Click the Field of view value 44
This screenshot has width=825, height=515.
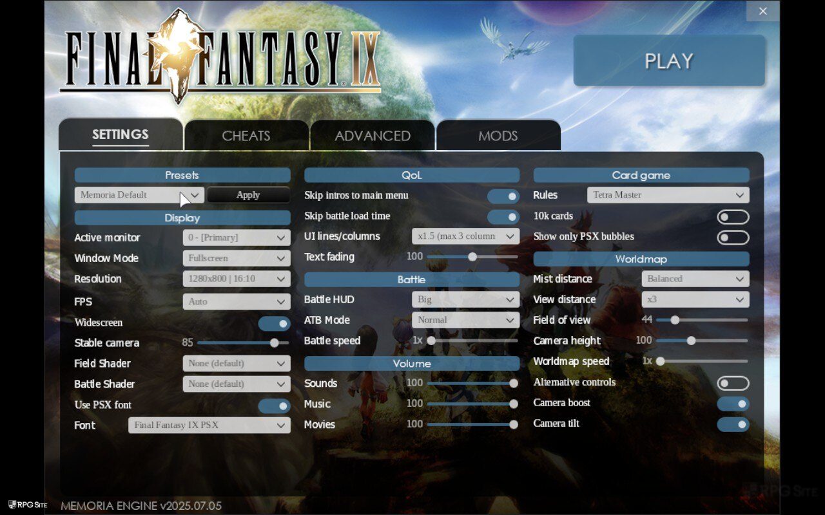[647, 320]
